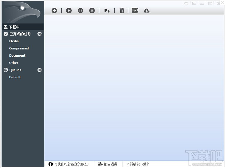This screenshot has width=225, height=168.
Task: Click the mini window icon in the title bar
Action: click(x=194, y=3)
